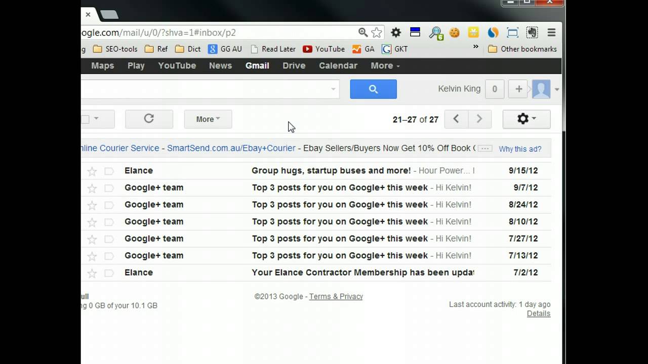Click the bookmark star in address bar
The height and width of the screenshot is (364, 648).
pyautogui.click(x=377, y=32)
